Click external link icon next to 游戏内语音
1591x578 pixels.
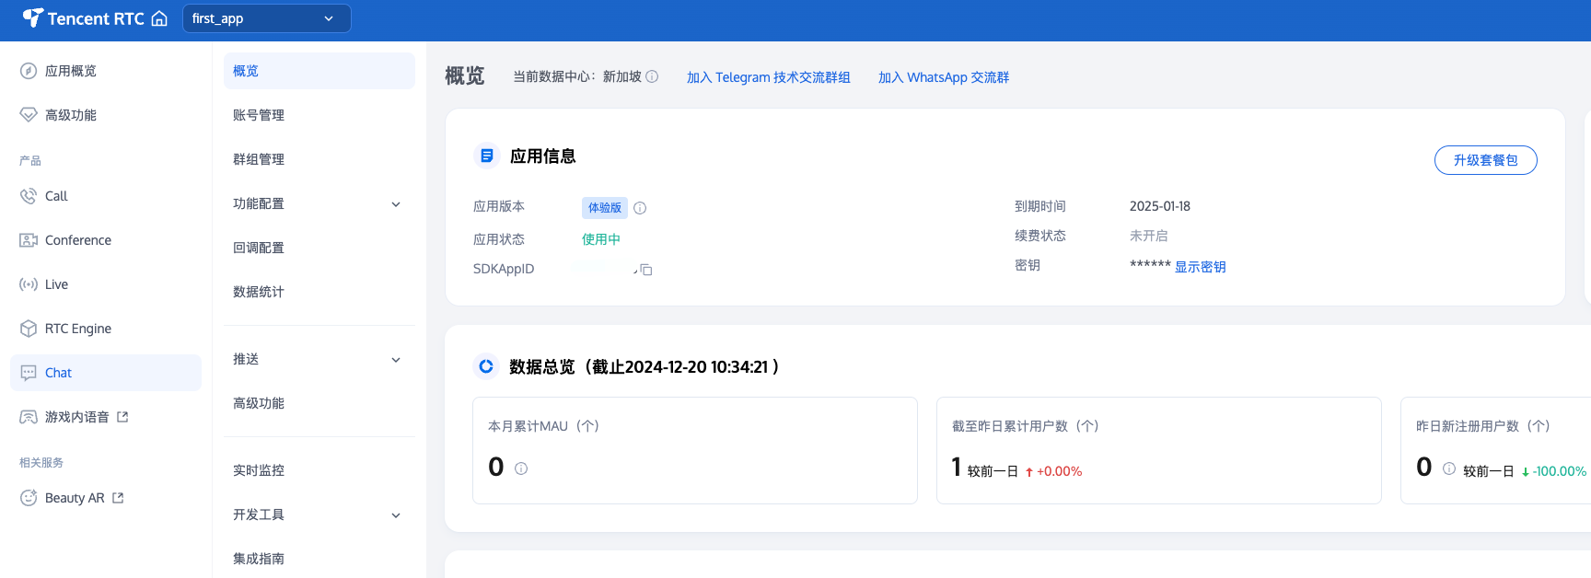coord(122,417)
